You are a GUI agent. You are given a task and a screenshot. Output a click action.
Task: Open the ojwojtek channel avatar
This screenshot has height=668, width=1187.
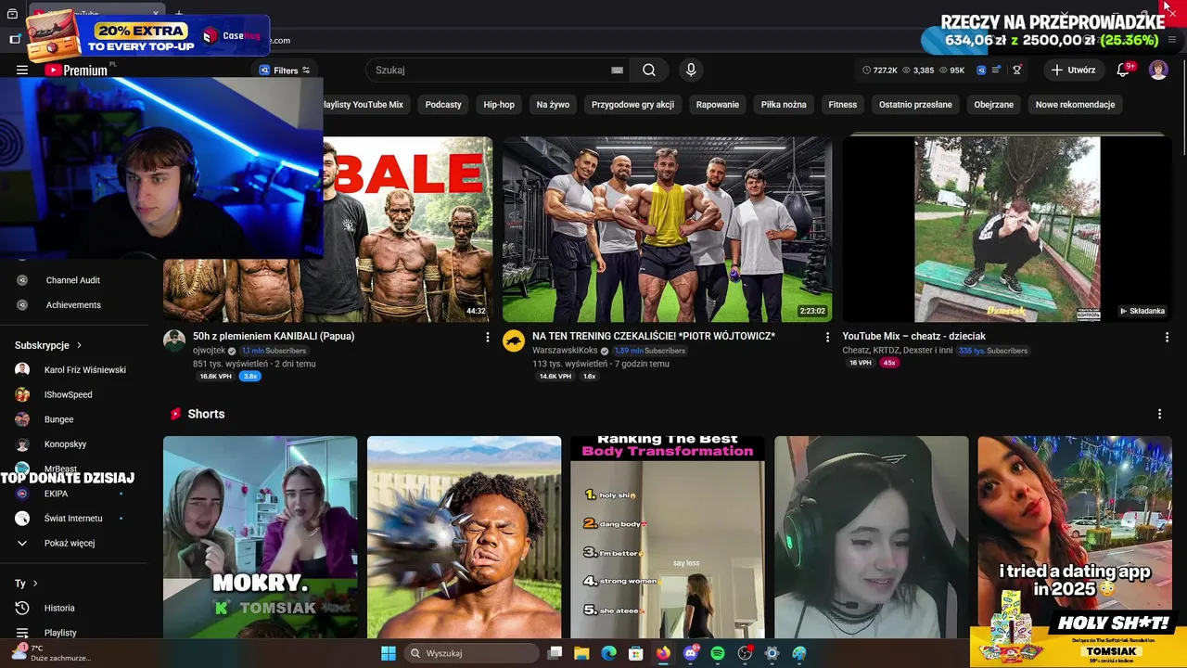coord(174,340)
